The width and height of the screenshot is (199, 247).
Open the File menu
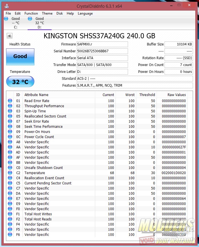coord(8,13)
